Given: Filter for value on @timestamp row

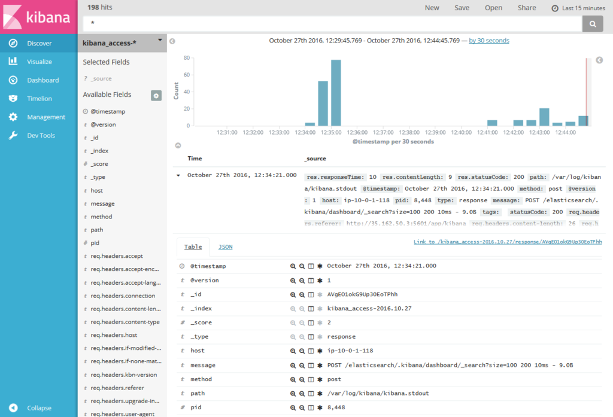Looking at the screenshot, I should (293, 266).
